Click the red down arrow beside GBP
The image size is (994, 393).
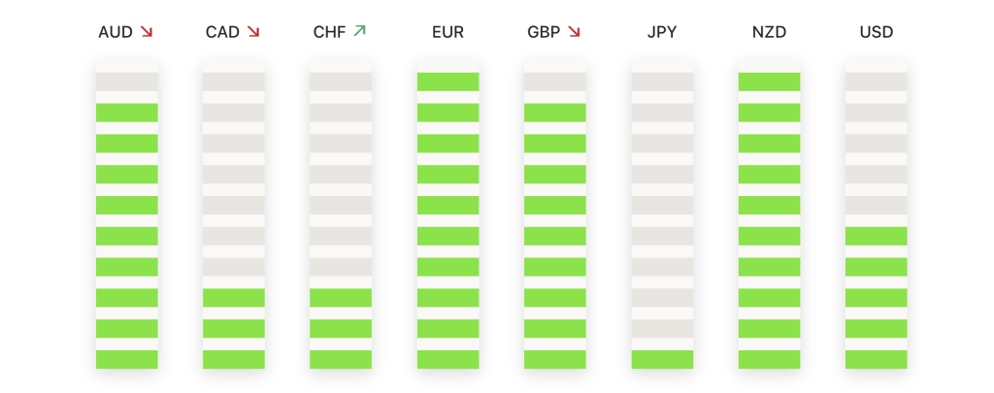(575, 31)
